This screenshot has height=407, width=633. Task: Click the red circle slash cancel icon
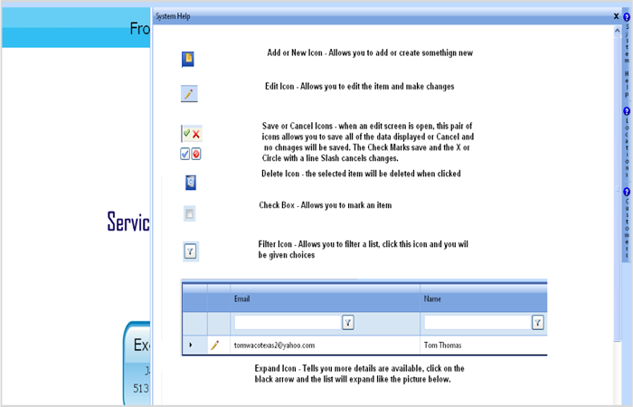(196, 154)
